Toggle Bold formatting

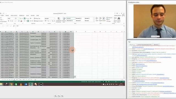point(9,21)
